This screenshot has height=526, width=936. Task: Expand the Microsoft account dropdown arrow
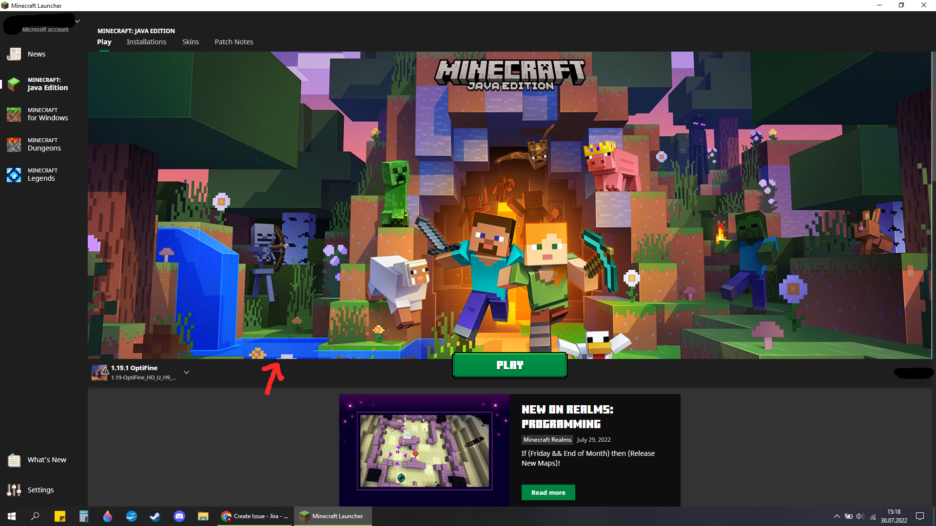[78, 21]
